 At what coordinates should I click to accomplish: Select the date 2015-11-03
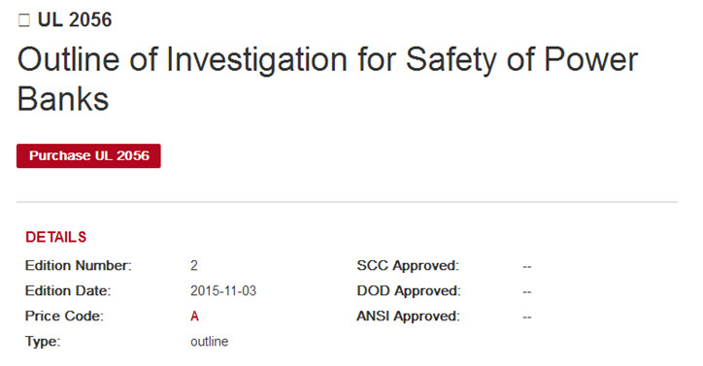tap(223, 291)
